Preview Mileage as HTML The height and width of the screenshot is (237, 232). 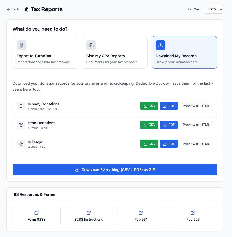(x=196, y=144)
